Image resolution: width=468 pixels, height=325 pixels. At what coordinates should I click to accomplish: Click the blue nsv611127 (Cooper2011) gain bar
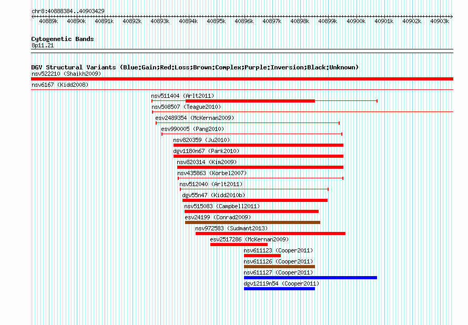[x=310, y=278]
